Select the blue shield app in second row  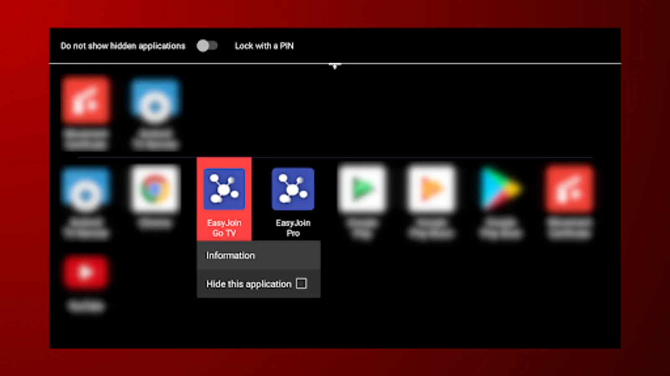[x=85, y=189]
